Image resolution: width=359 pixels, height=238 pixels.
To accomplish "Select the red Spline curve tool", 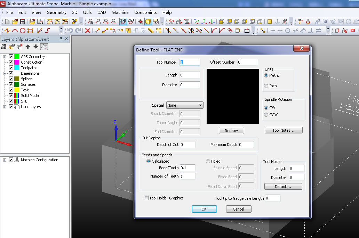I will (48, 31).
